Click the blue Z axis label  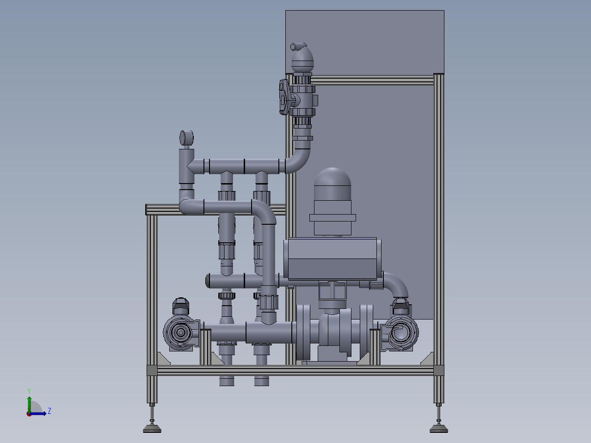(x=49, y=411)
